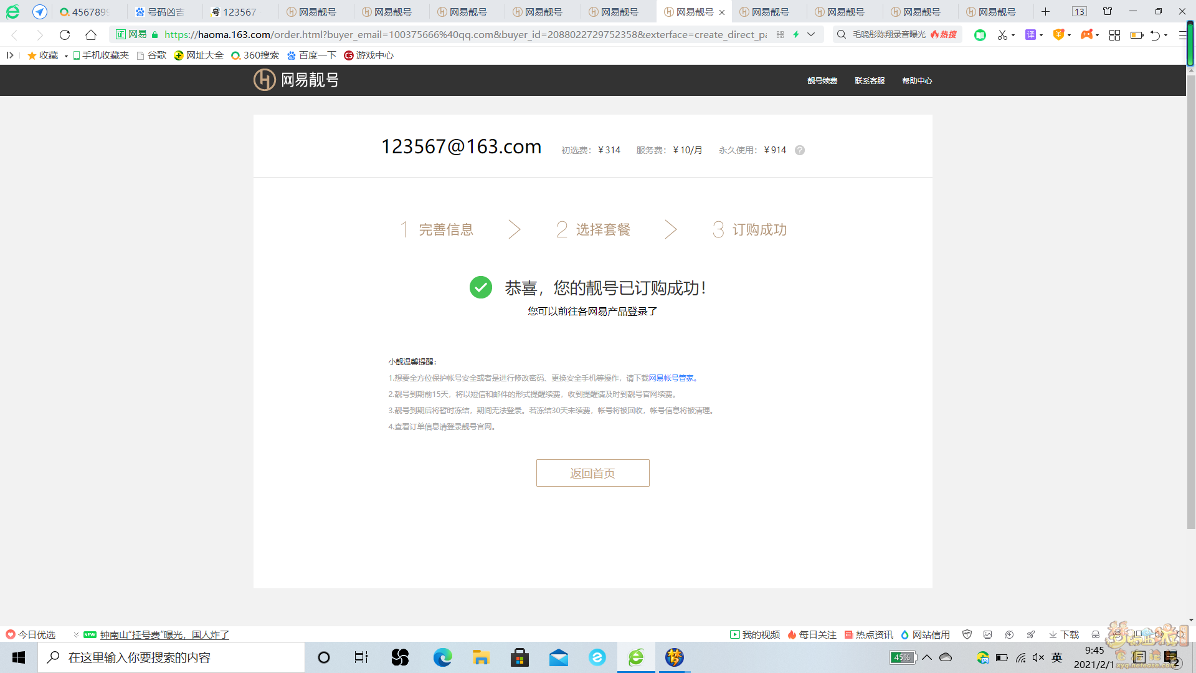Viewport: 1196px width, 673px height.
Task: Open 今日优选 in status bar
Action: coord(31,634)
